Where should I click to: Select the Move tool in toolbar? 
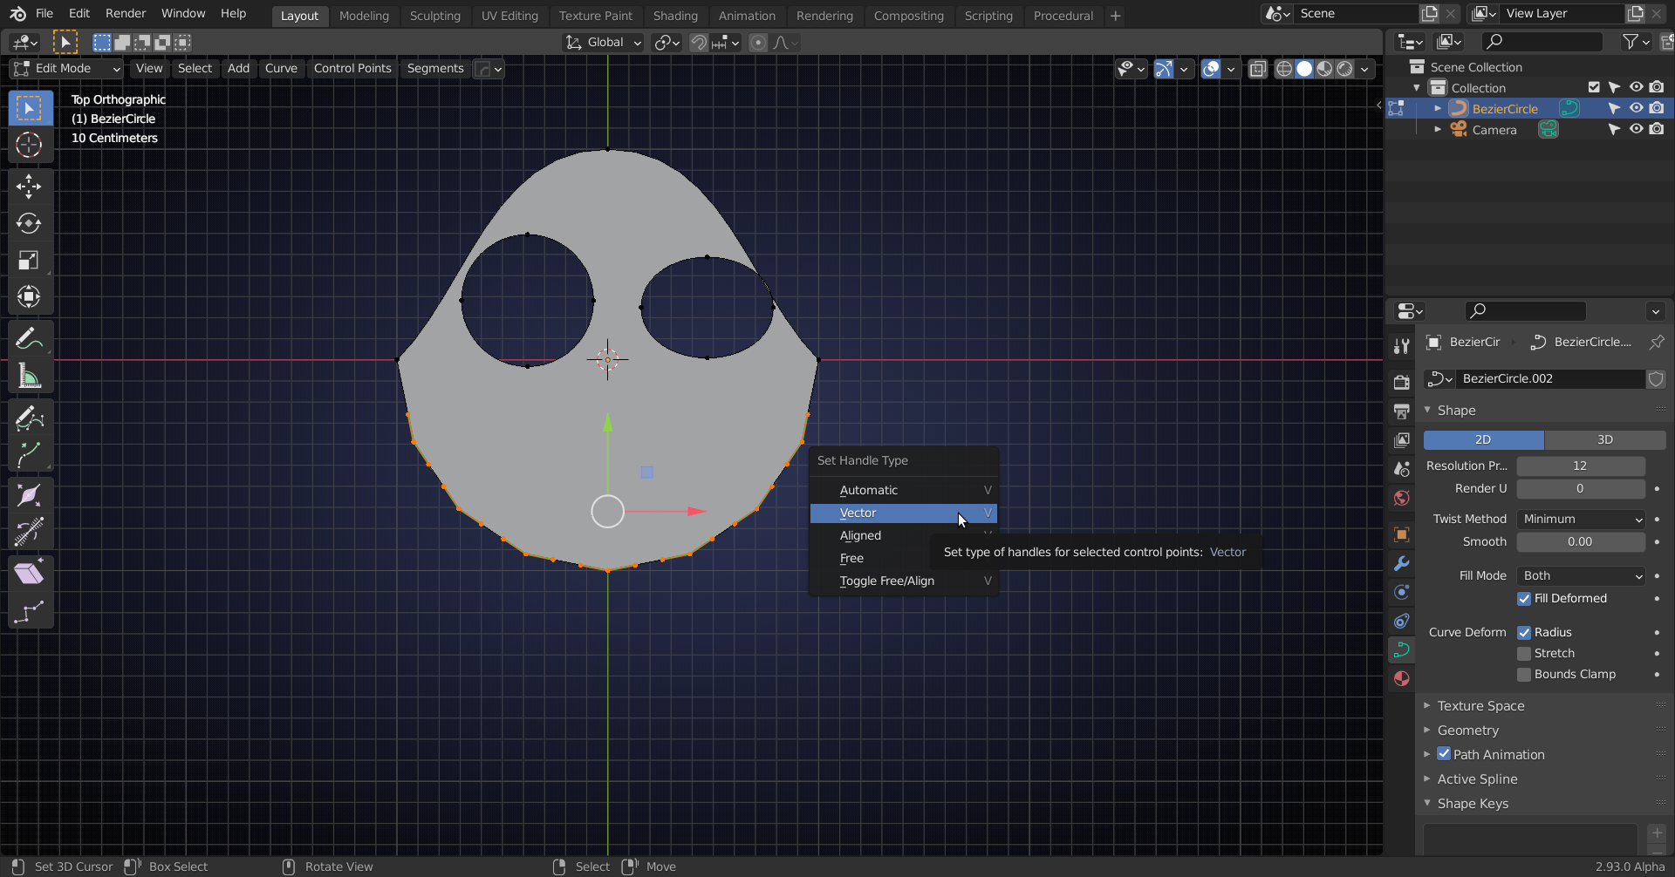tap(29, 187)
